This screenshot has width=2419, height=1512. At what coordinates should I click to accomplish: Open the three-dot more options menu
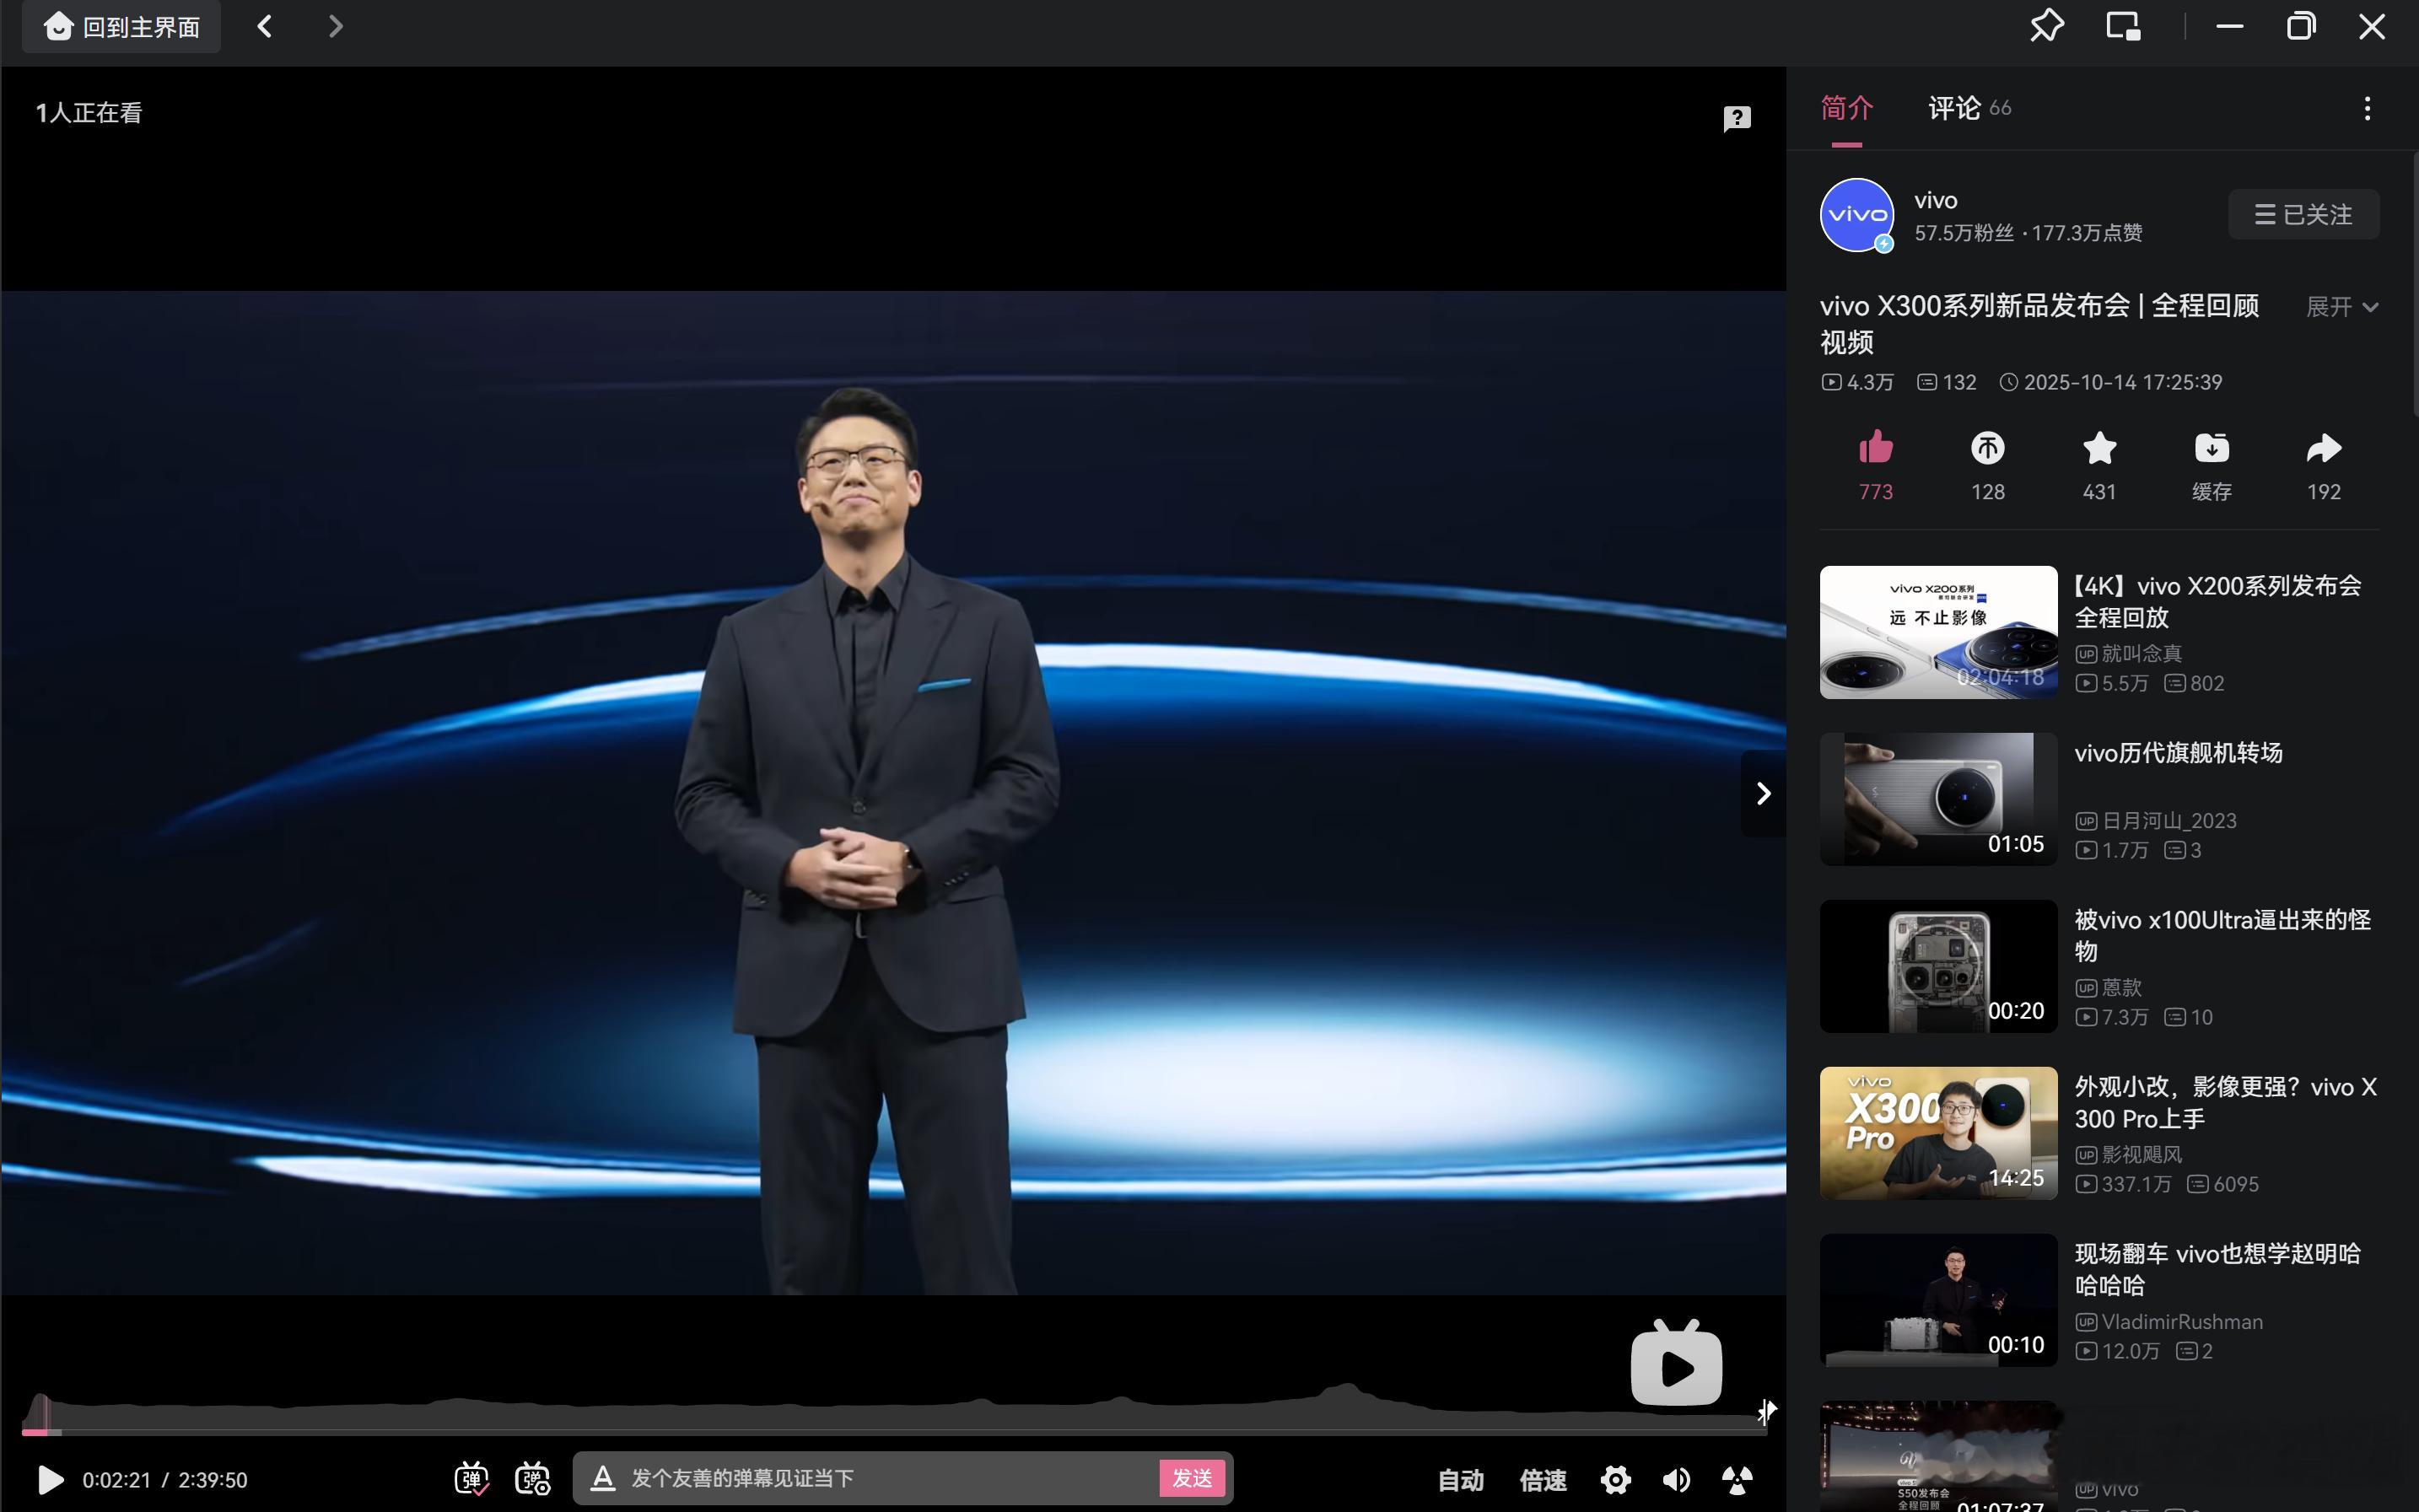(x=2366, y=108)
